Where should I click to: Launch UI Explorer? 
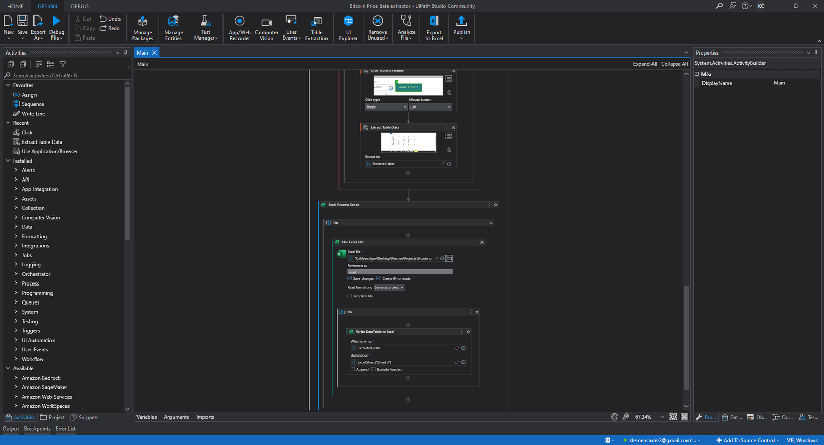pyautogui.click(x=348, y=28)
